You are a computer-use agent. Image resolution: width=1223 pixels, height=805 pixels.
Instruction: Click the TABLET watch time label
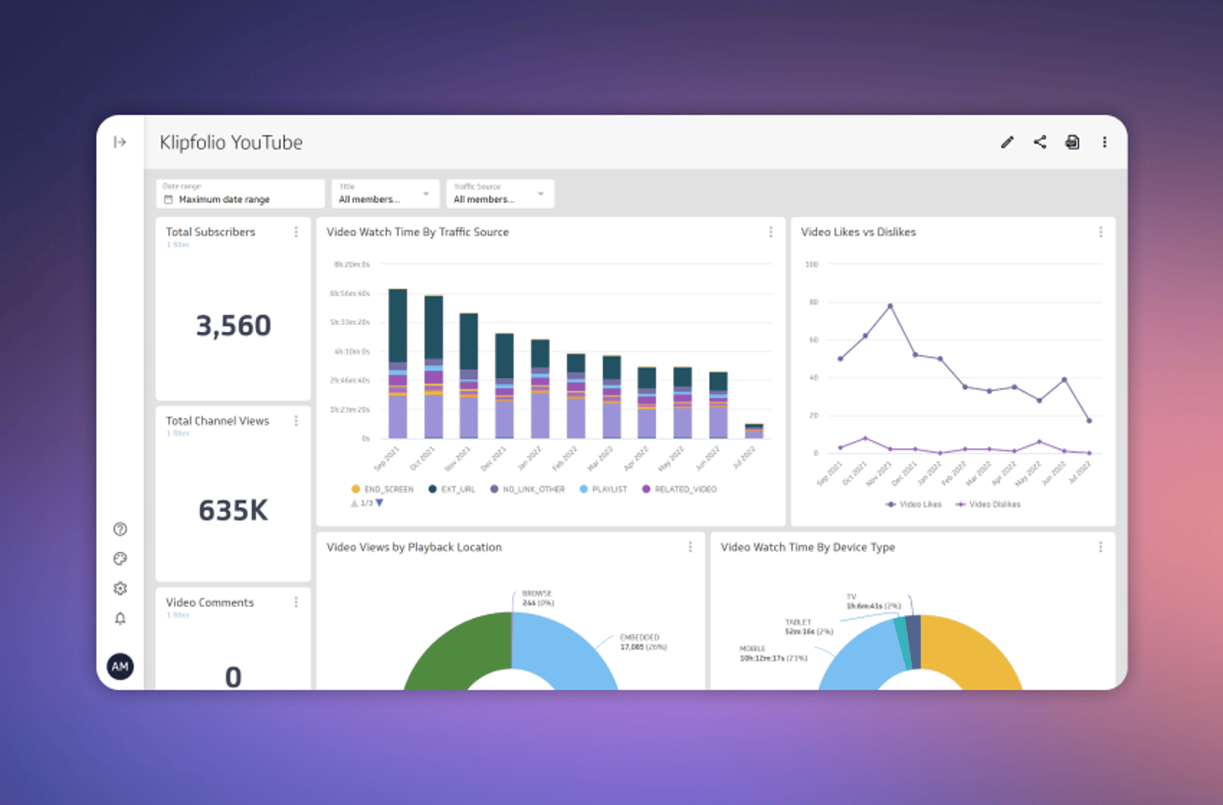tap(809, 627)
